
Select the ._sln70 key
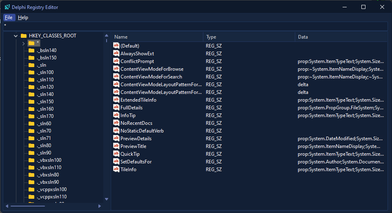pos(44,131)
